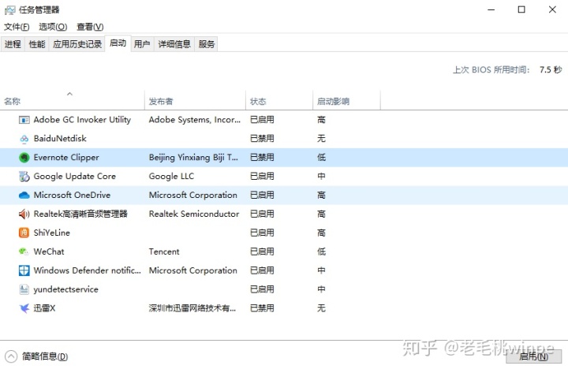Click 已禁用 status in BaiduNetdisk row
This screenshot has height=373, width=568.
(262, 139)
